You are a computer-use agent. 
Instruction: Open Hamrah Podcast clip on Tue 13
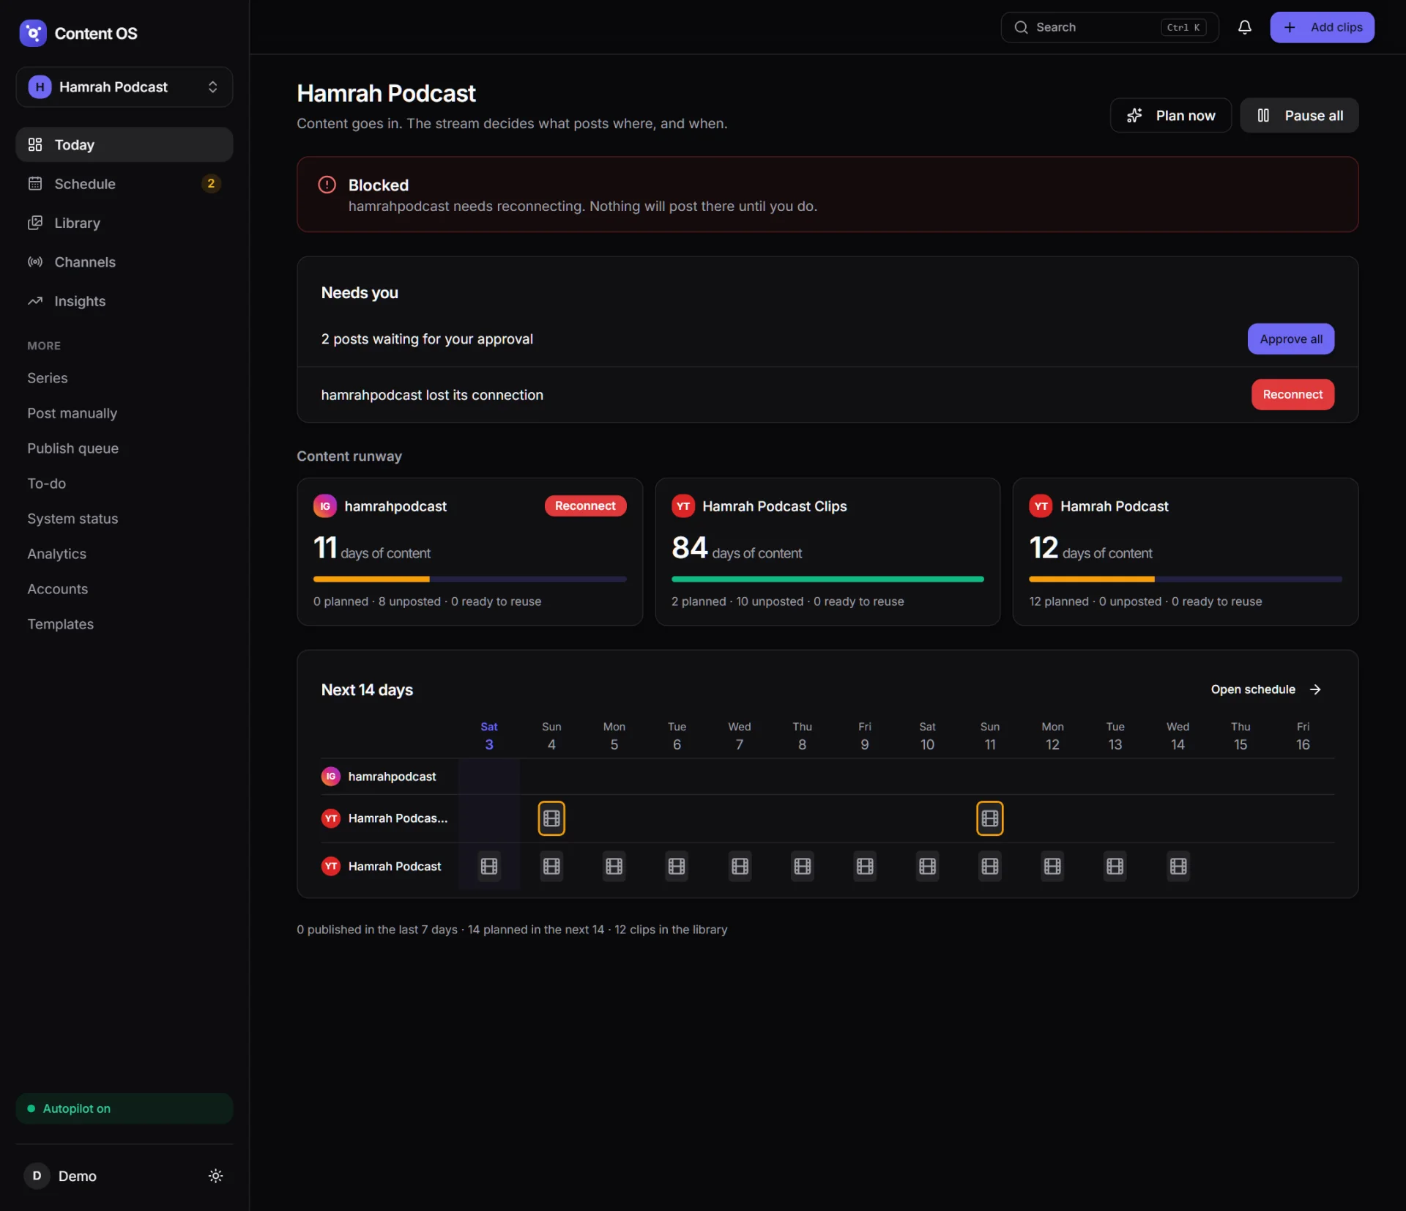tap(1115, 867)
